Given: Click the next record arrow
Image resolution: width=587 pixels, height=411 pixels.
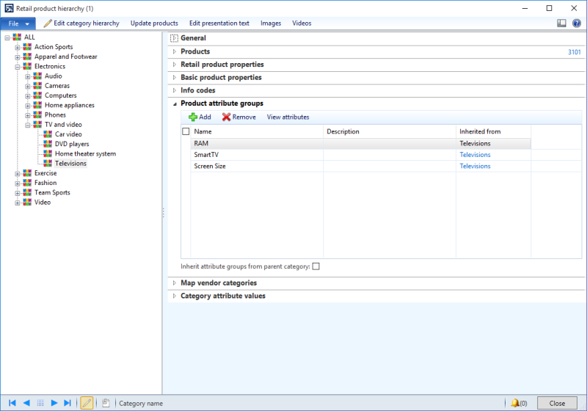Looking at the screenshot, I should (54, 403).
